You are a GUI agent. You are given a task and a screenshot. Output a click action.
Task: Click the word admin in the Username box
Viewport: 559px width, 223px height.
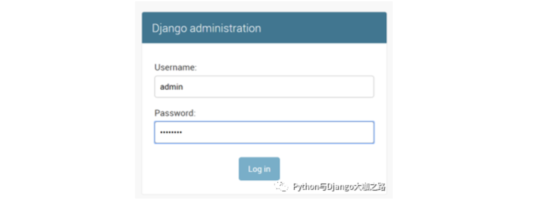click(x=171, y=86)
